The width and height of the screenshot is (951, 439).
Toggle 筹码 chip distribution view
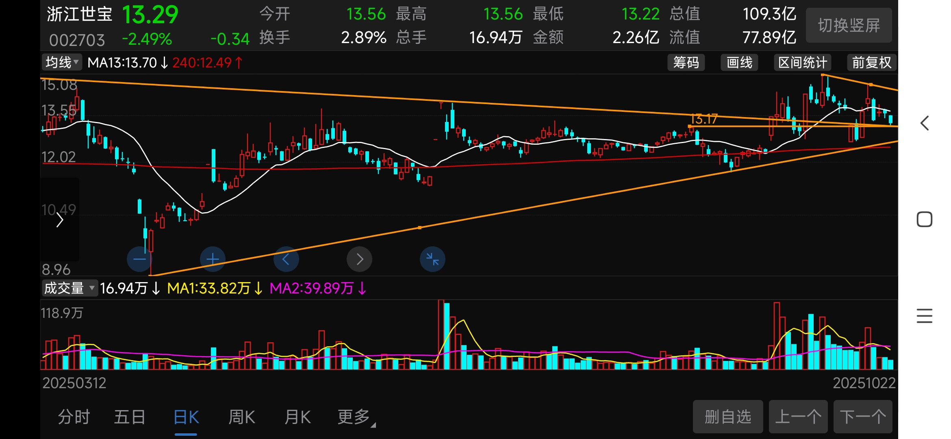click(x=686, y=63)
